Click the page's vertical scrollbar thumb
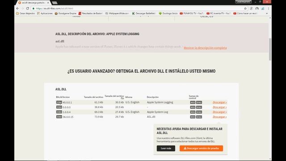The width and height of the screenshot is (286, 161). click(x=270, y=49)
